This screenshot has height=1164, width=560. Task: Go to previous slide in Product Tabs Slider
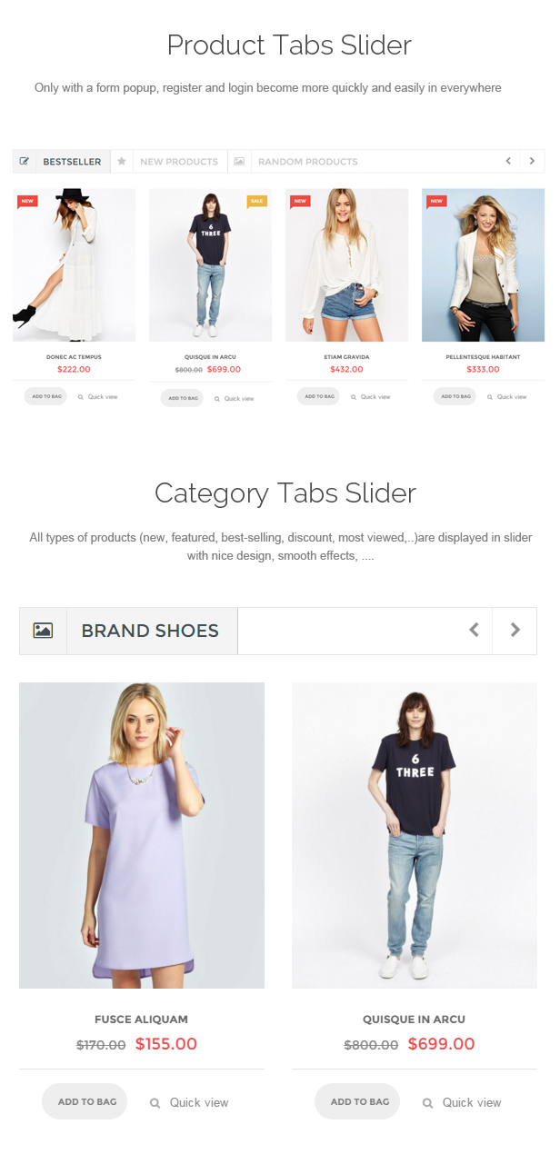tap(509, 161)
